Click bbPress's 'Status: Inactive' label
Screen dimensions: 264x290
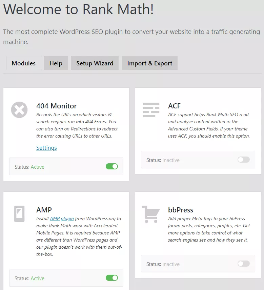tap(163, 264)
